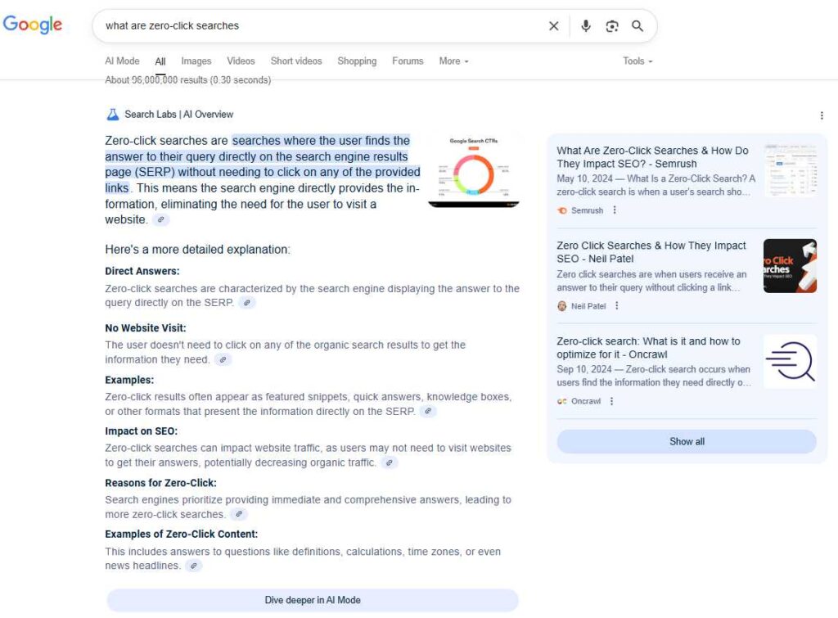Viewport: 838px width, 618px height.
Task: Click source link icon under Reasons for Zero-Click
Action: (x=239, y=514)
